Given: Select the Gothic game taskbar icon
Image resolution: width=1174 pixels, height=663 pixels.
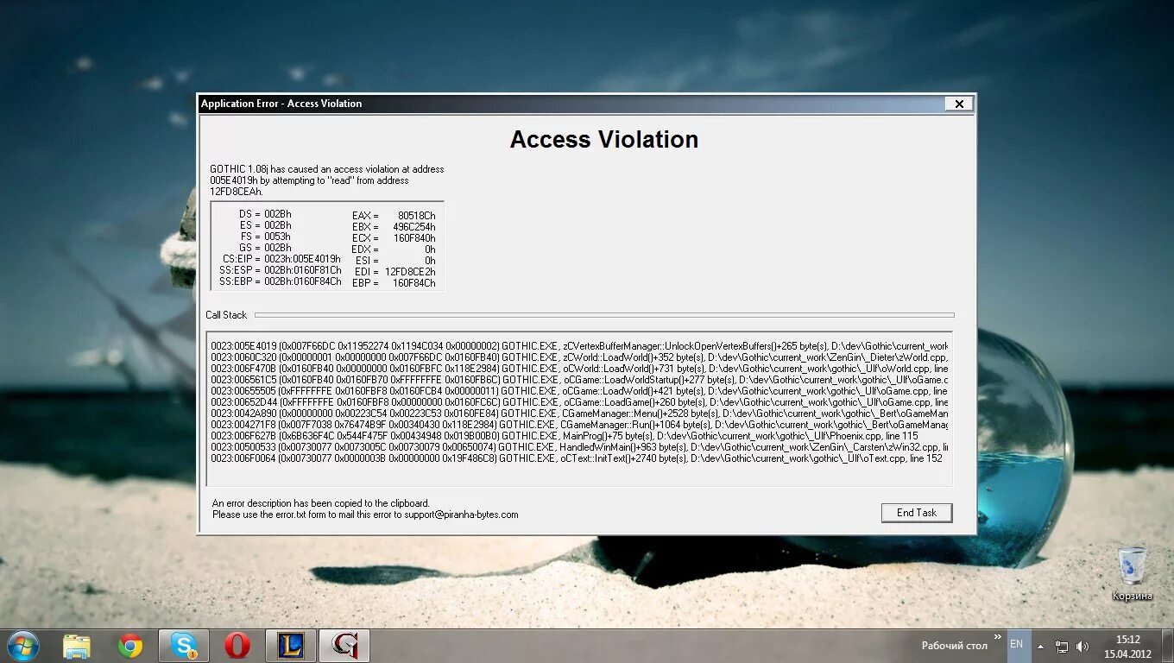Looking at the screenshot, I should [344, 646].
